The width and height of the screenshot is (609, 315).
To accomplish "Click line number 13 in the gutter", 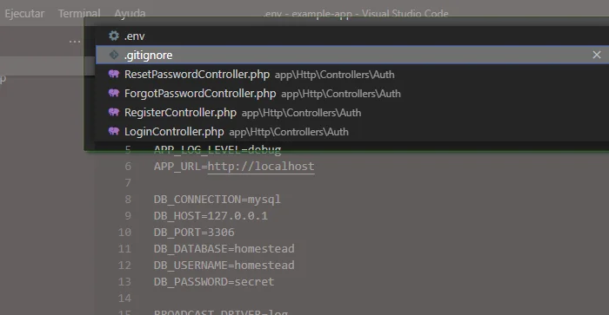I will coord(124,282).
